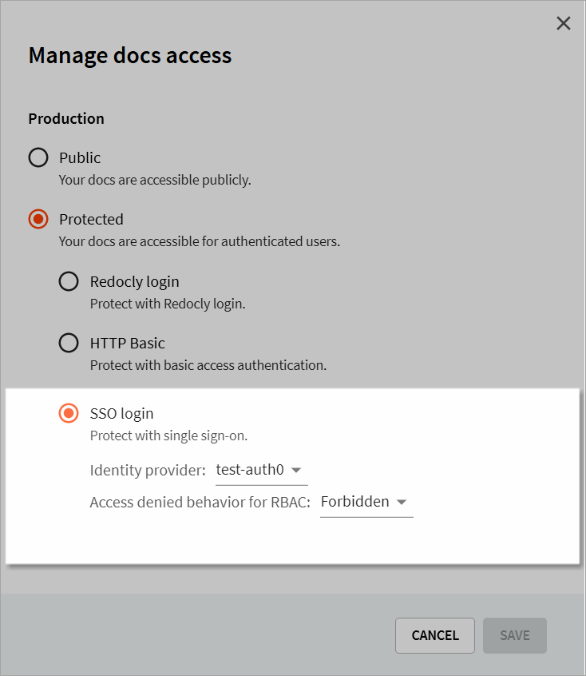Close the Manage docs access dialog
The height and width of the screenshot is (676, 586).
coord(563,23)
